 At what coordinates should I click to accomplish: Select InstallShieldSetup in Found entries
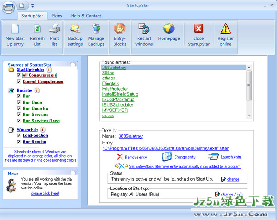click(x=120, y=94)
